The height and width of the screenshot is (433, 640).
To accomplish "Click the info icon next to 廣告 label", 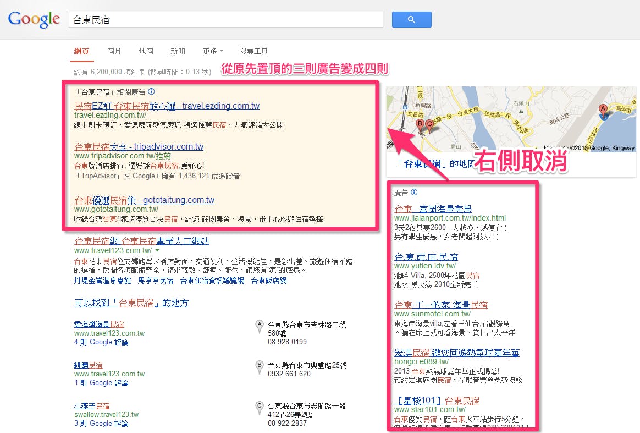I will click(x=414, y=192).
